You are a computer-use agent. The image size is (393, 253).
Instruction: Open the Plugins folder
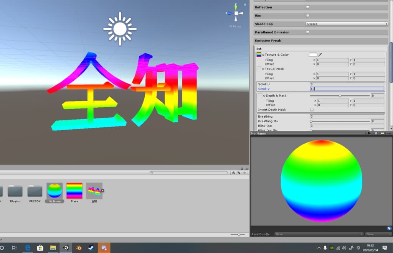15,191
